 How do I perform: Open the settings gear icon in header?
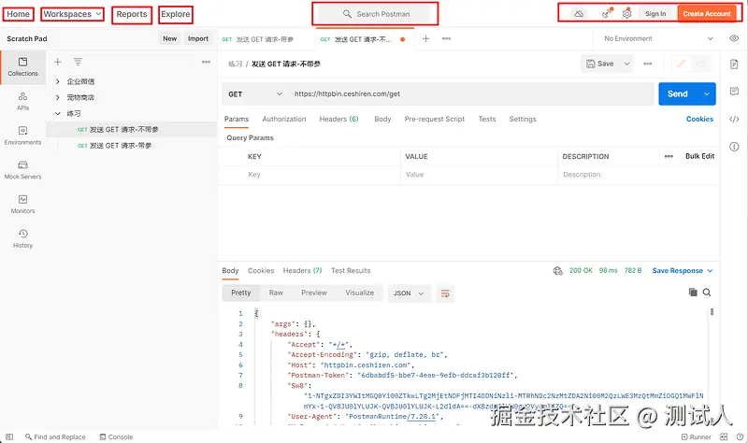626,14
